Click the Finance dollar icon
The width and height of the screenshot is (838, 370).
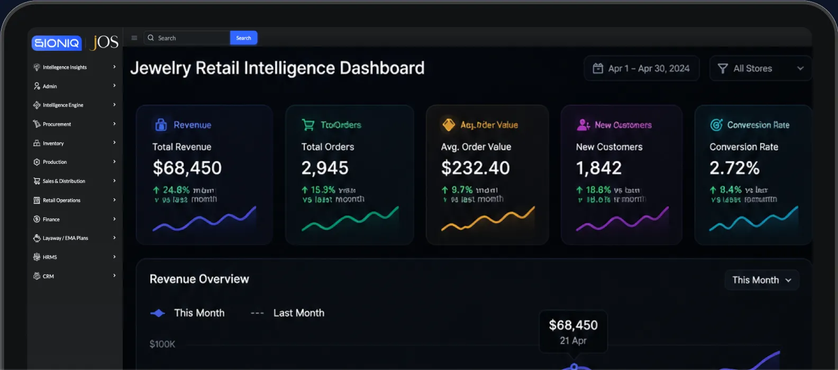tap(37, 219)
